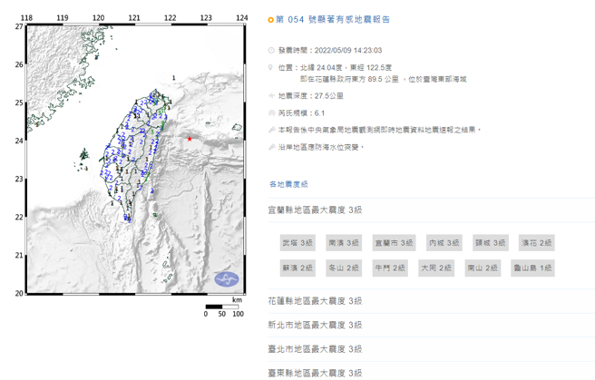The height and width of the screenshot is (380, 595).
Task: Expand the 臺北市地區最大震度 3級 section
Action: [316, 349]
